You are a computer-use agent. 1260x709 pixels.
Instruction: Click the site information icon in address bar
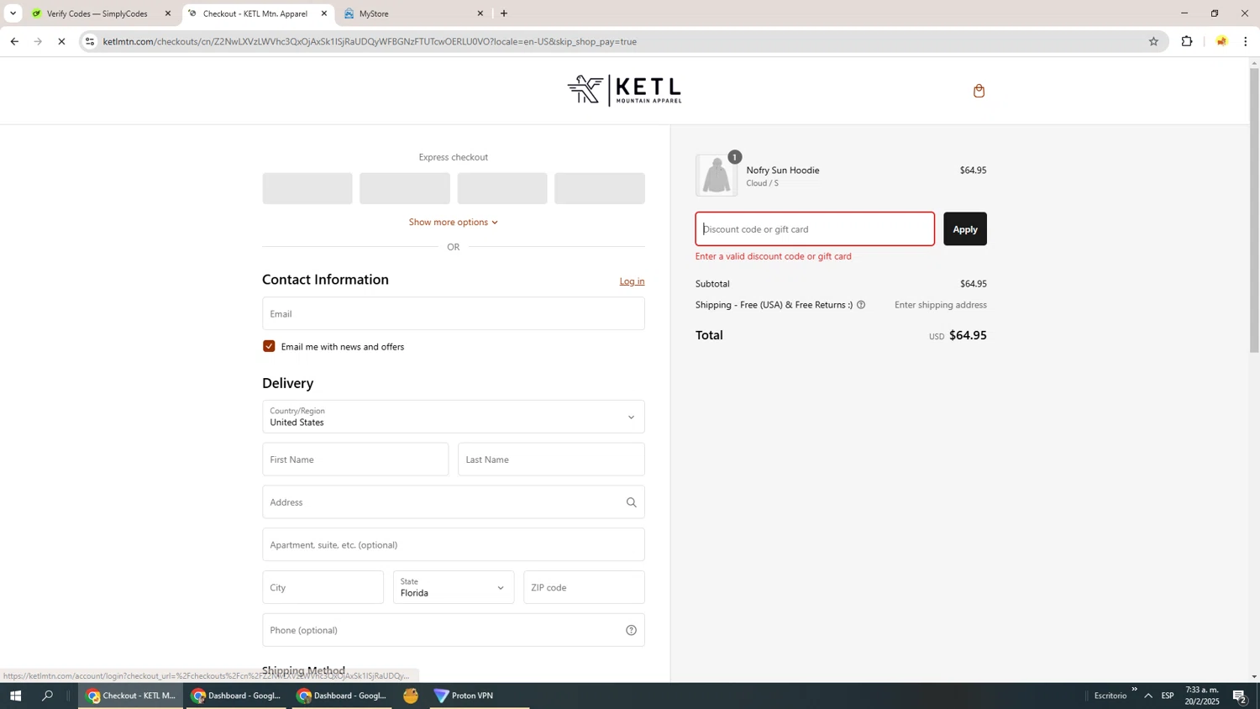coord(90,41)
